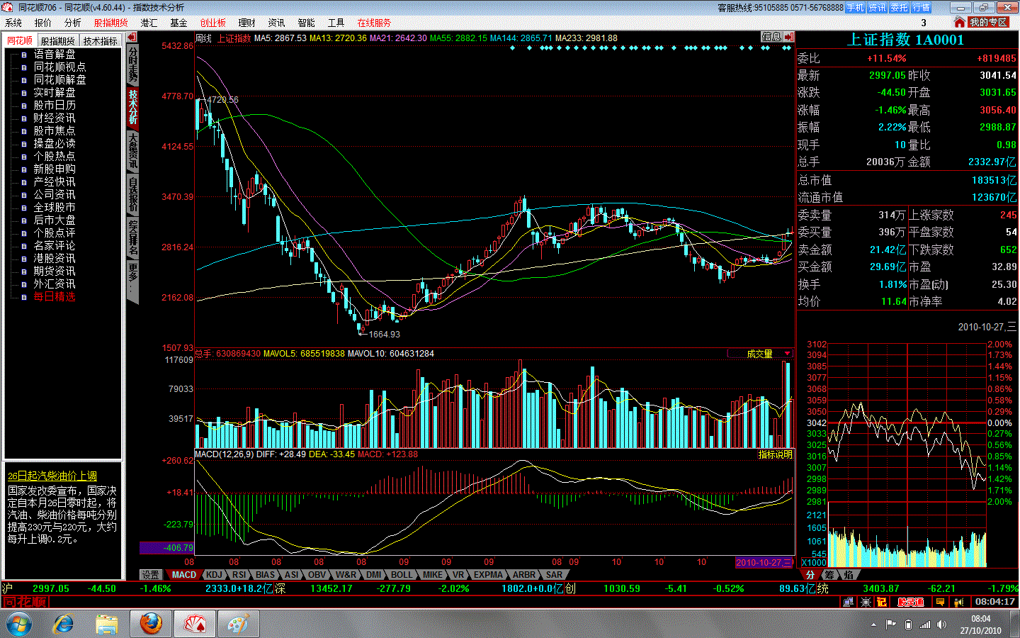Open the 记 notes icon
The image size is (1020, 638).
tap(882, 602)
